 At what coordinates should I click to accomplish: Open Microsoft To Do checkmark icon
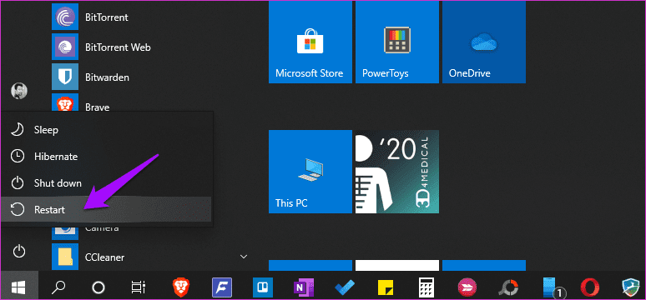tap(345, 287)
